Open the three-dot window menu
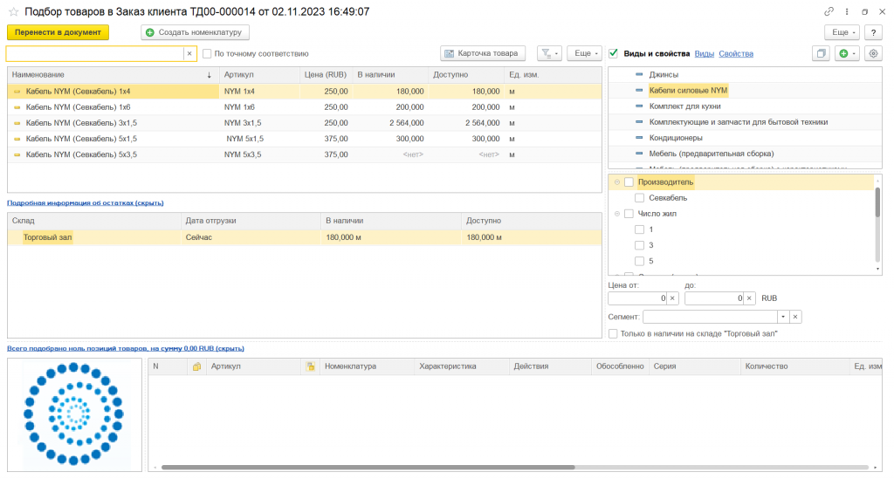Viewport: 894px width, 479px height. [x=847, y=11]
